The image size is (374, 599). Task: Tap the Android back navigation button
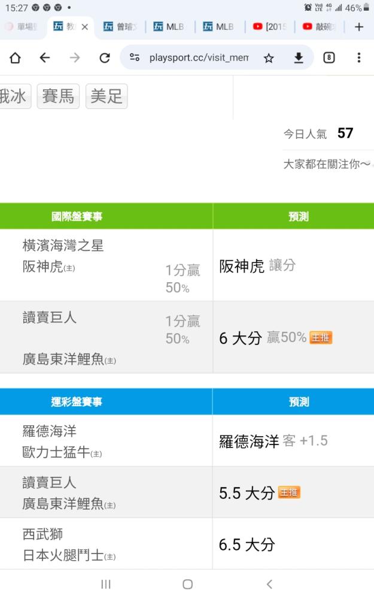click(x=269, y=584)
